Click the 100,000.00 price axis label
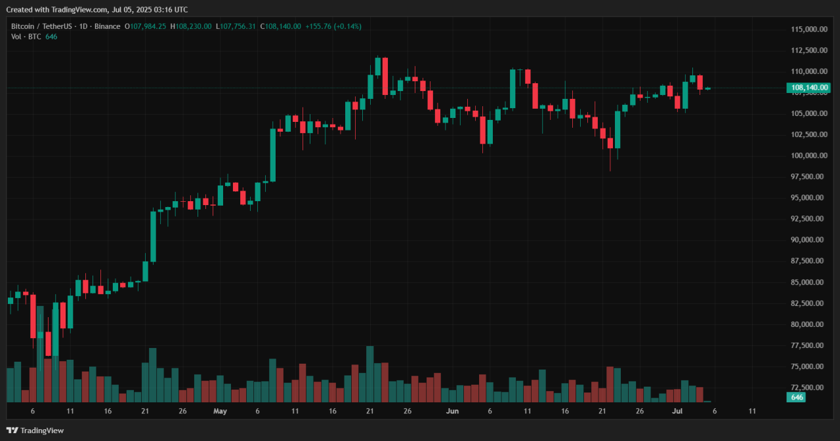The height and width of the screenshot is (441, 840). coord(807,156)
